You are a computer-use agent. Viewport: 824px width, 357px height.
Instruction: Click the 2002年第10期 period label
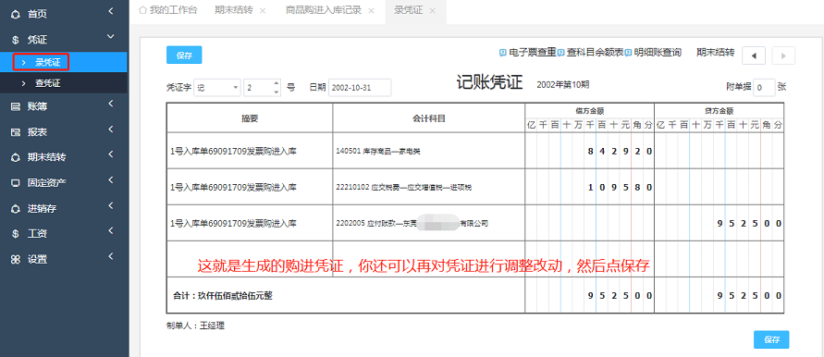[563, 84]
